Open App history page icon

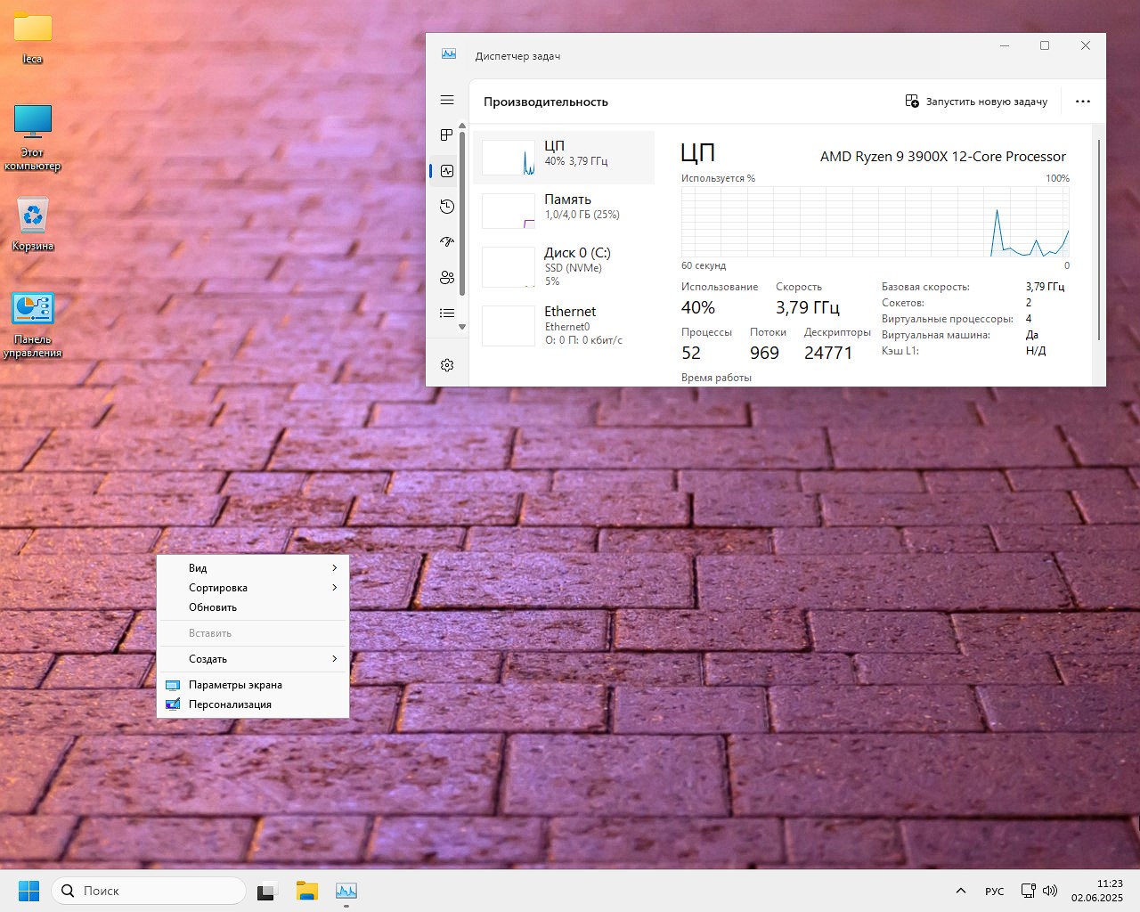click(x=447, y=207)
